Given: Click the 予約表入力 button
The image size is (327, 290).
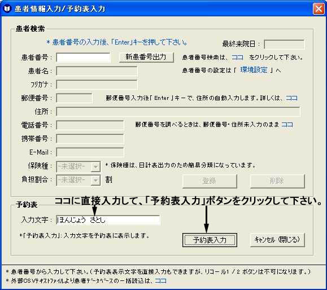Looking at the screenshot, I should click(x=210, y=240).
